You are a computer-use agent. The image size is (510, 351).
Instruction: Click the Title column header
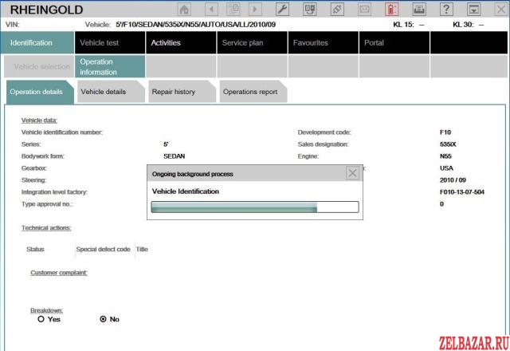[x=142, y=250]
